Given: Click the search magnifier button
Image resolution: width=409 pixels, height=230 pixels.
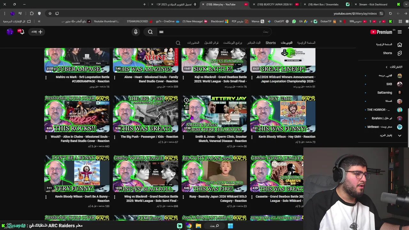Looking at the screenshot, I should (x=150, y=32).
